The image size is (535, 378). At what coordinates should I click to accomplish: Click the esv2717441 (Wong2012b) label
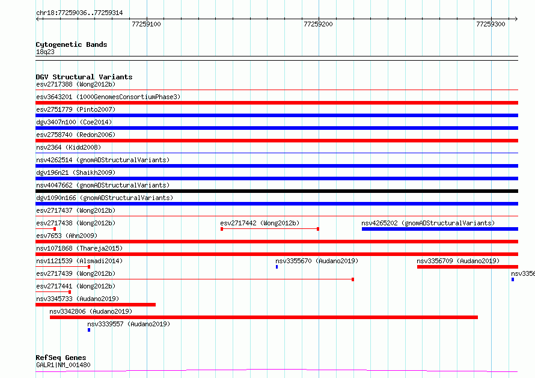point(76,286)
